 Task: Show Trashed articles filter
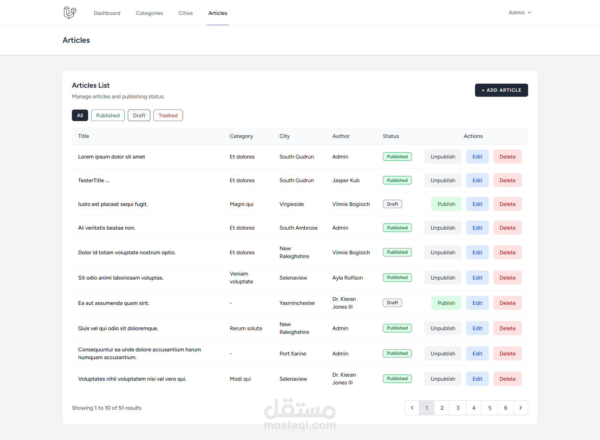tap(168, 115)
